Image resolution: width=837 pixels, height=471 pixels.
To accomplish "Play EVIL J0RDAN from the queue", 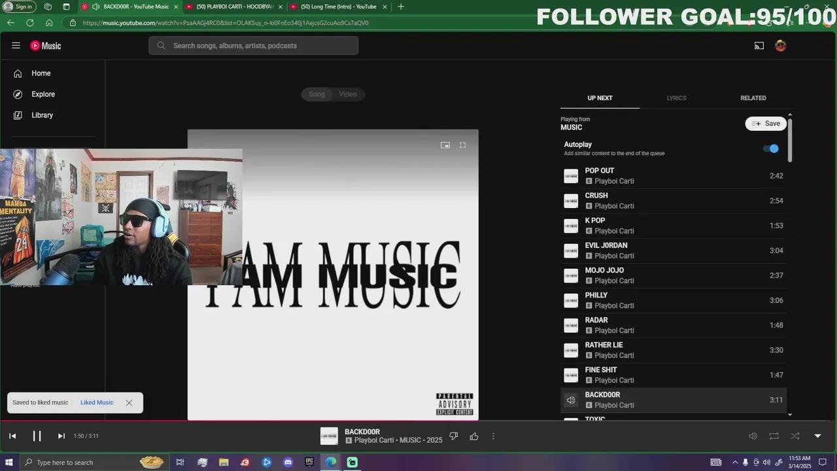I will coord(674,251).
